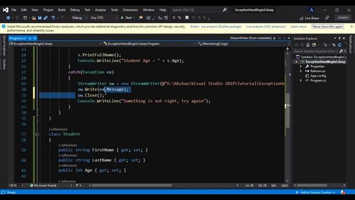The width and height of the screenshot is (355, 200).
Task: Click the editor split-window plus icon
Action: (287, 49)
